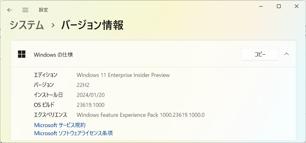Open the hamburger navigation menu
This screenshot has height=143, width=306.
click(x=25, y=10)
